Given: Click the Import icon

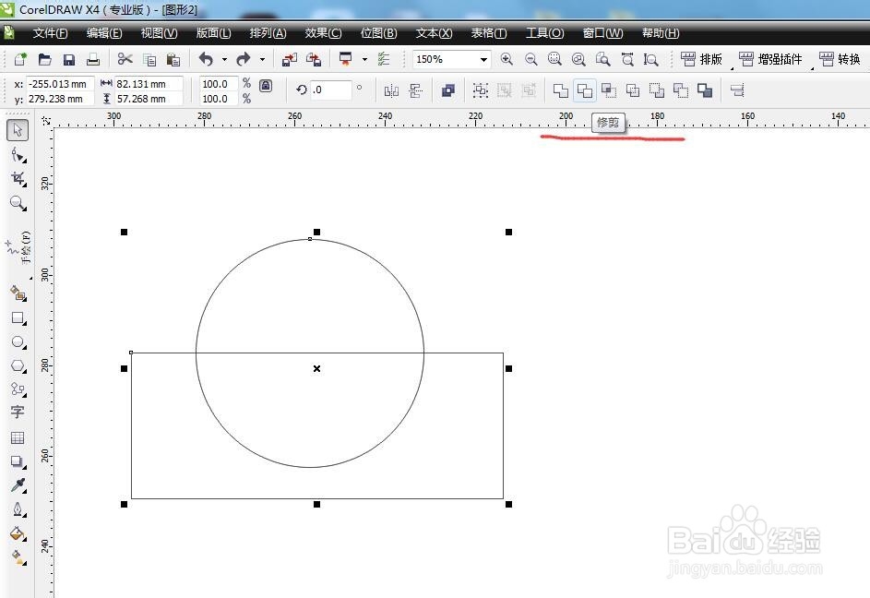Looking at the screenshot, I should [x=289, y=59].
